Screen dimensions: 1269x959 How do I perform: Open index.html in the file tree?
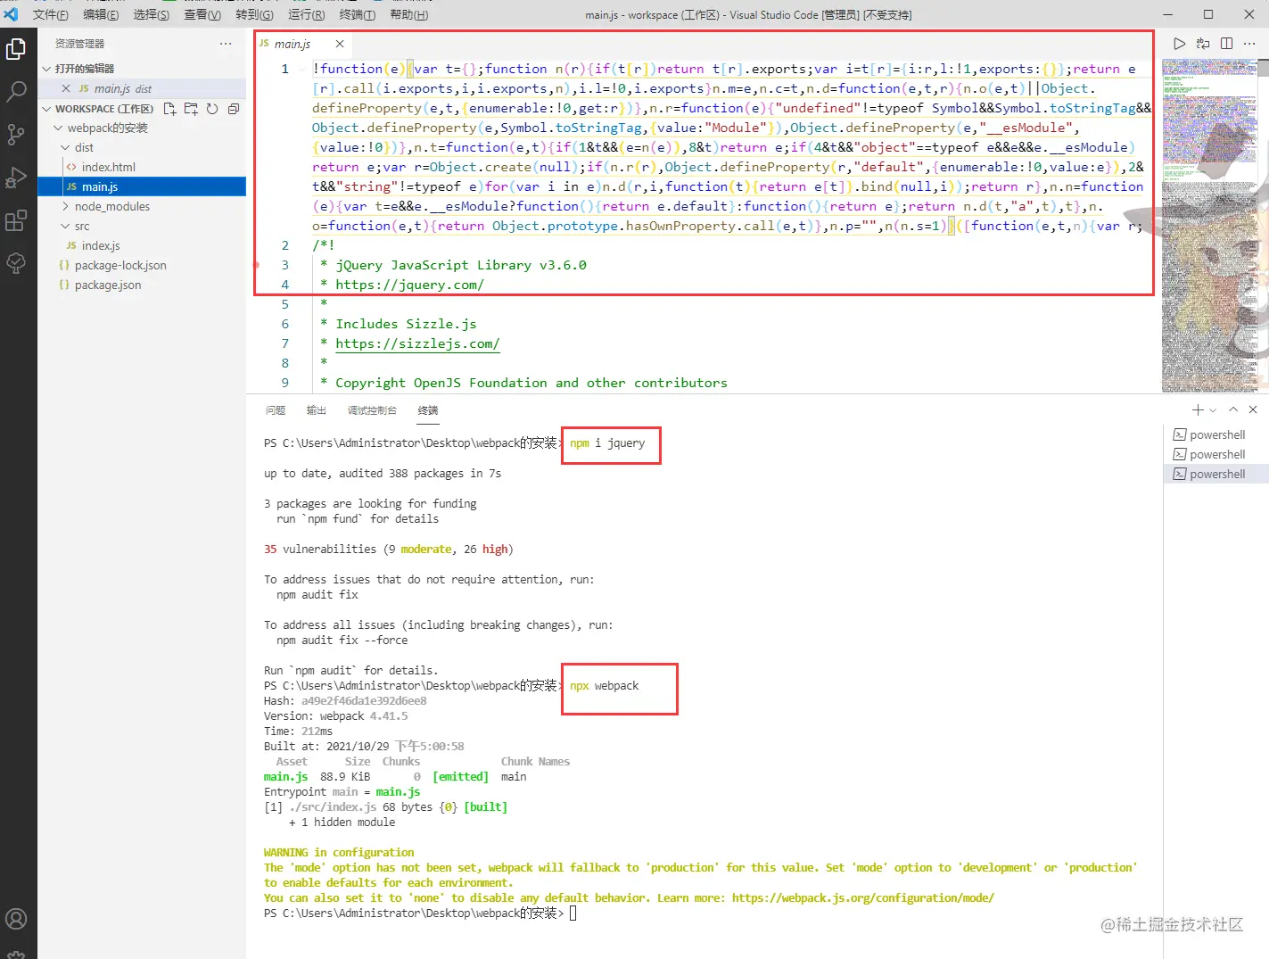142,167
